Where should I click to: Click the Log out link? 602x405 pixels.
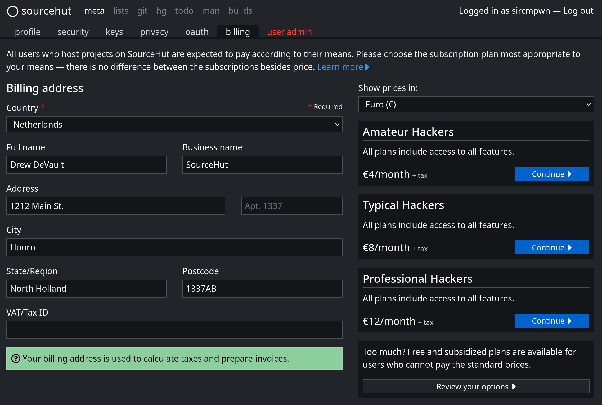tap(578, 11)
